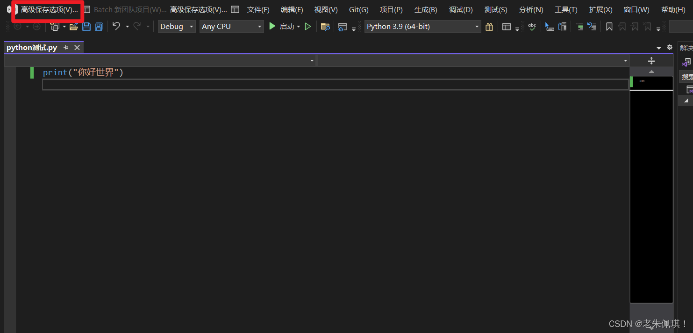
Task: Open Python package gift icon
Action: (x=489, y=27)
